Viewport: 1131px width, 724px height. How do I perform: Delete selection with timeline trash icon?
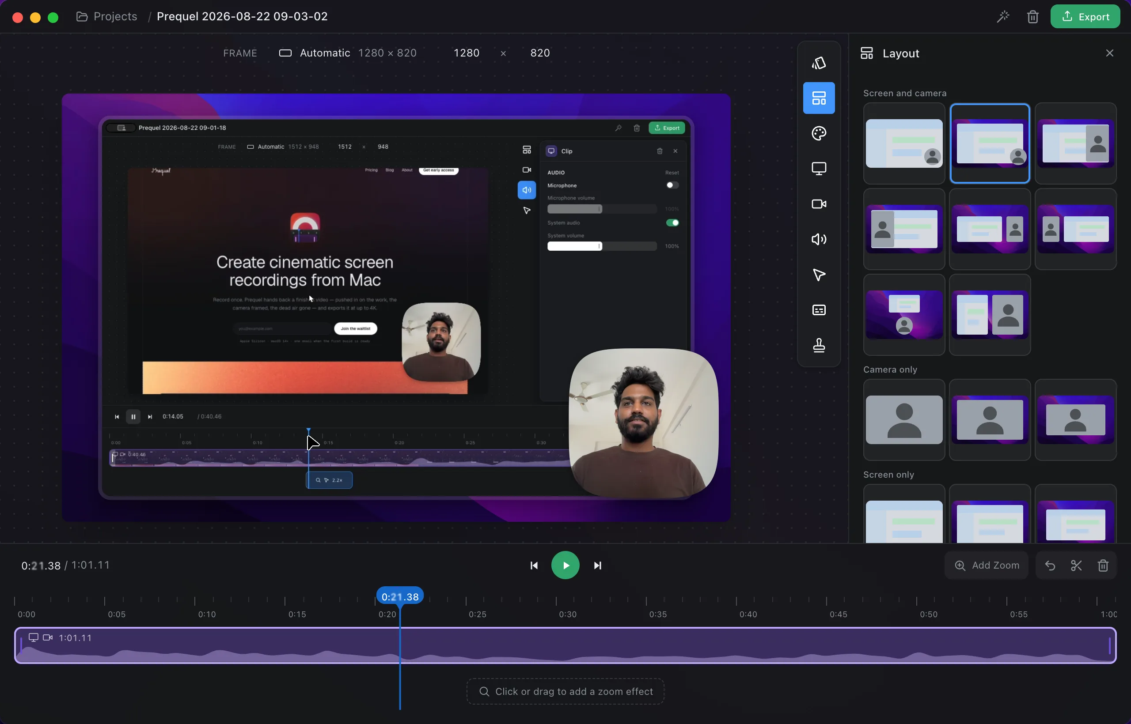[1103, 566]
